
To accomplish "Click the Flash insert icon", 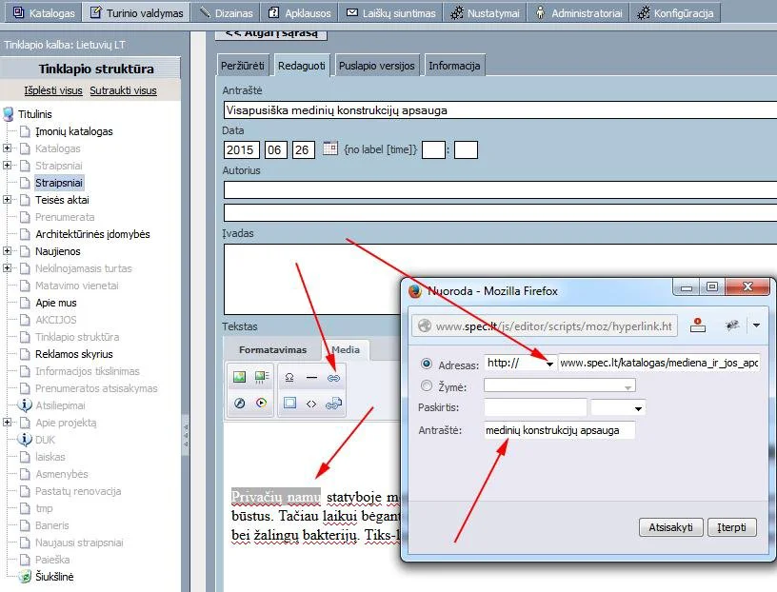I will pos(239,403).
